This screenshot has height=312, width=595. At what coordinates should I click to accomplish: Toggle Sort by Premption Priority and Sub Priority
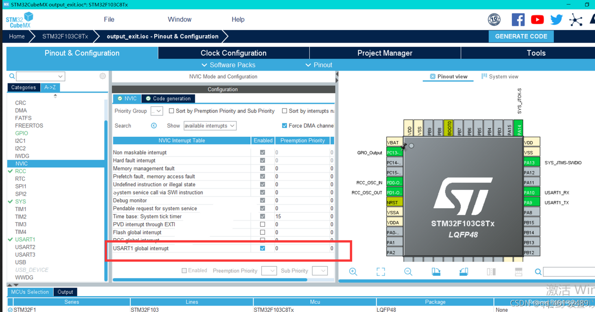[x=171, y=111]
